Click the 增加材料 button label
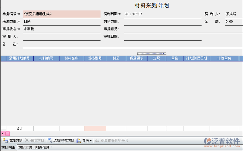The image size is (243, 151). (15, 141)
